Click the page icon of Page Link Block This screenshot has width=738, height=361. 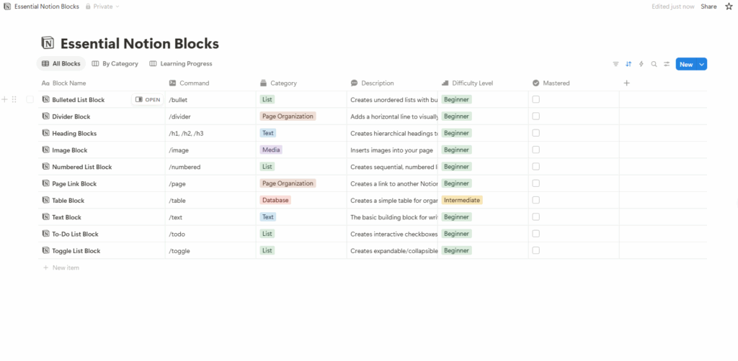pyautogui.click(x=45, y=183)
